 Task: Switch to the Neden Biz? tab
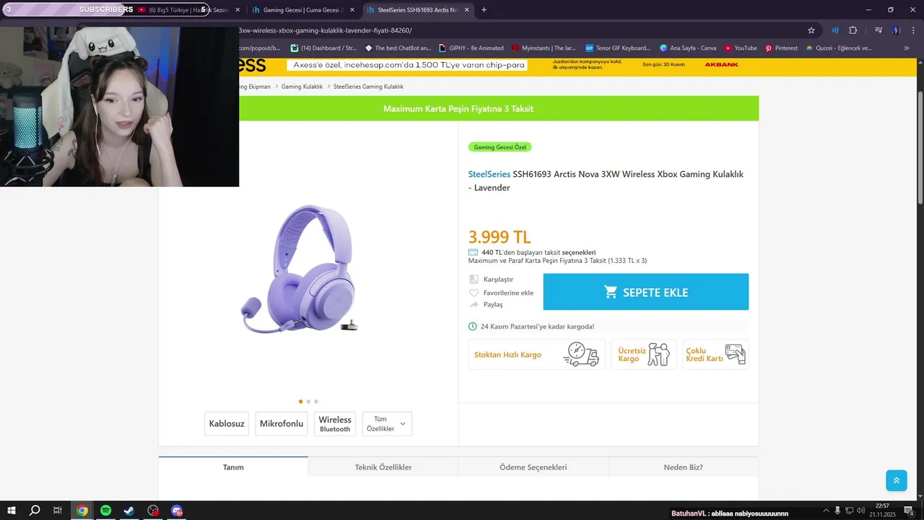(684, 467)
